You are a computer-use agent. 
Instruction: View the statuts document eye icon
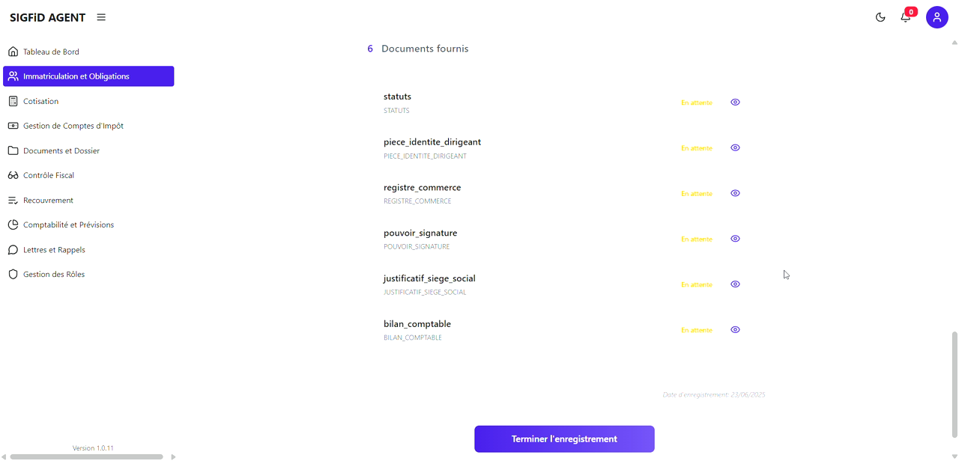(x=735, y=103)
